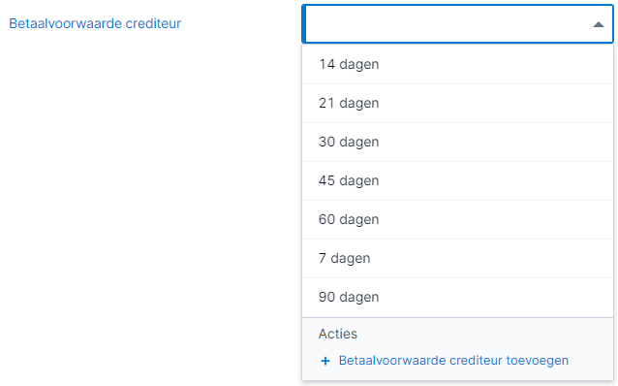Add a new creditor payment condition
The image size is (618, 386).
click(453, 361)
